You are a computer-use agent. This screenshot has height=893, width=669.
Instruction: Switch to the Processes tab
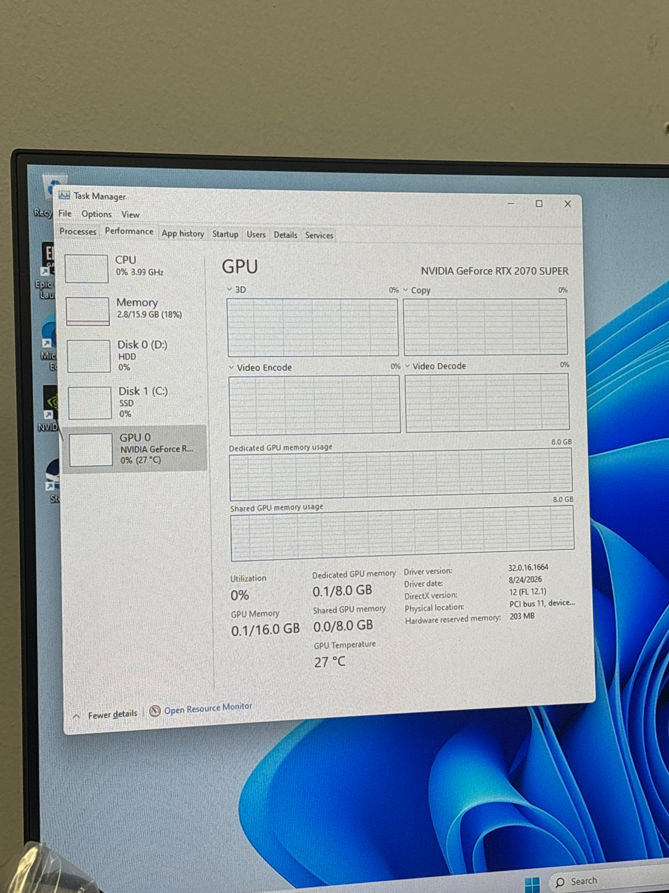(78, 231)
